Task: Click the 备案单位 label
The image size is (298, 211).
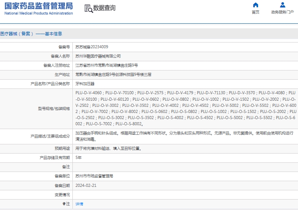Action: click(x=62, y=176)
